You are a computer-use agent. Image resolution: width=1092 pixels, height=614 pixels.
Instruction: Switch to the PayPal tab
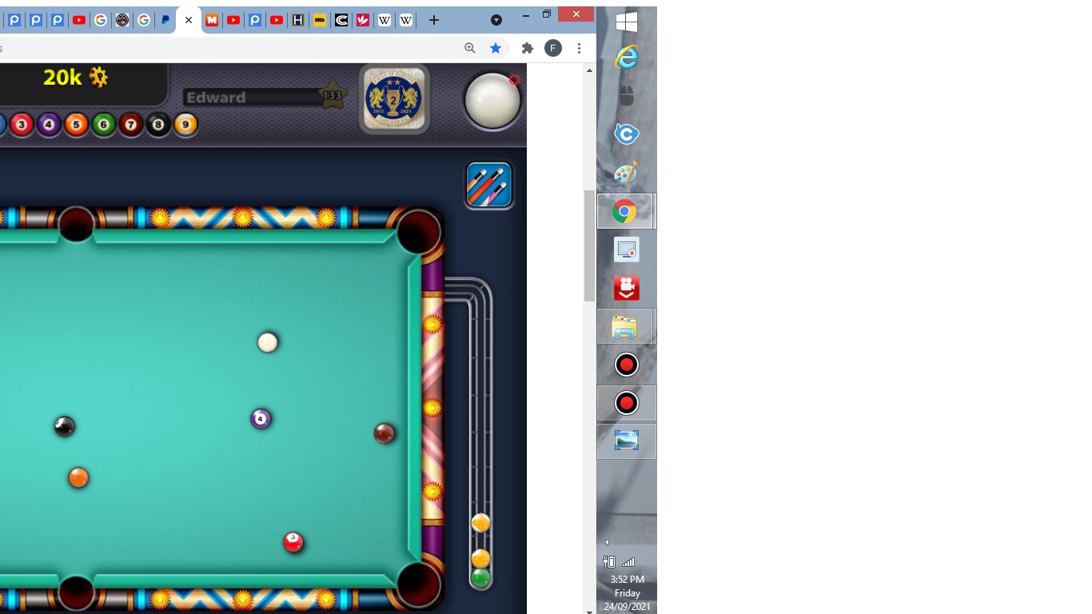pos(165,21)
